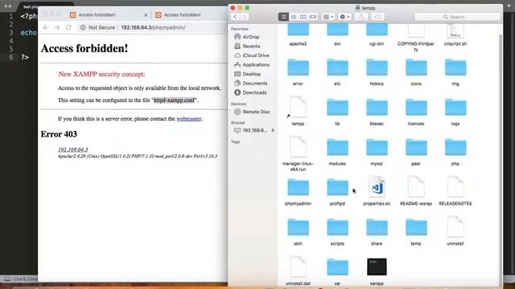Viewport: 515px width, 289px height.
Task: Click the browser address bar URL
Action: [x=153, y=27]
